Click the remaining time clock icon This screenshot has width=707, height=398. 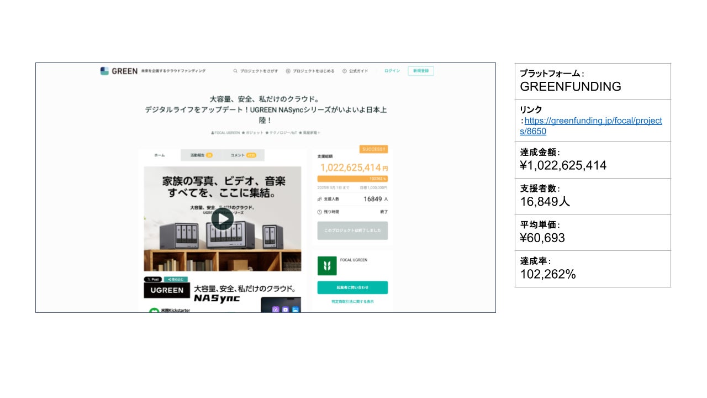pos(320,212)
